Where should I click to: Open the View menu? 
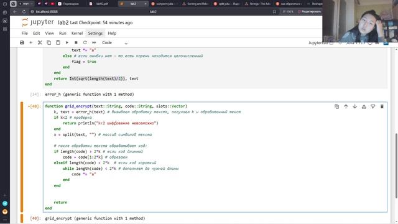[x=50, y=33]
